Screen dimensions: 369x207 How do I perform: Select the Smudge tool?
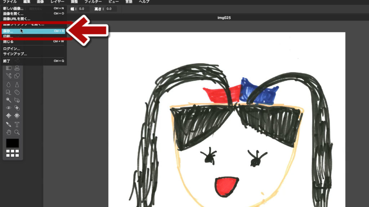tap(9, 92)
